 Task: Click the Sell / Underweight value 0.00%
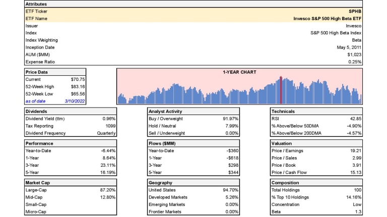(x=232, y=133)
